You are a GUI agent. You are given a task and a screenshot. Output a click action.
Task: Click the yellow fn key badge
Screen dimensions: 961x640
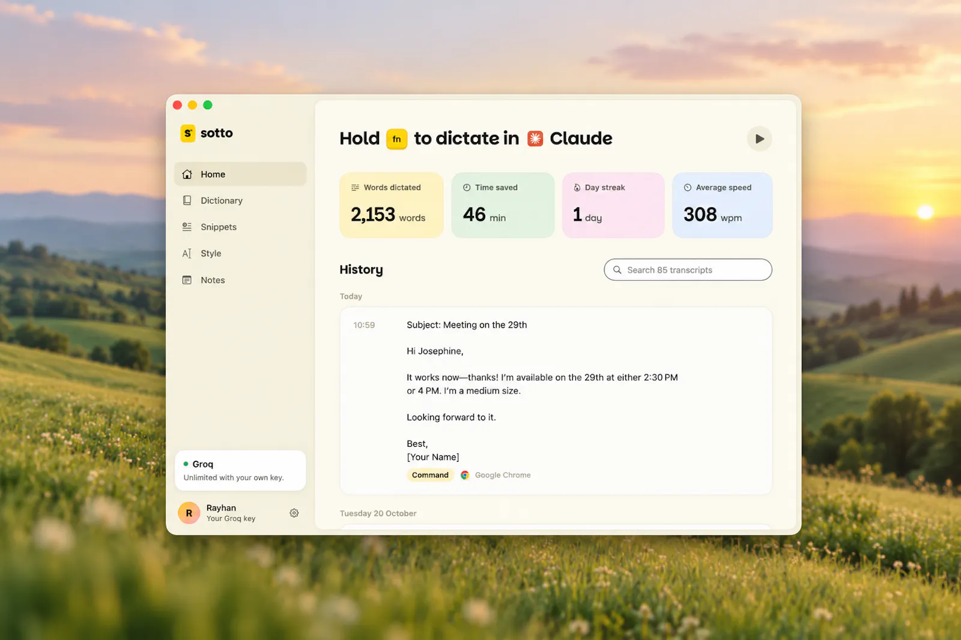tap(396, 139)
